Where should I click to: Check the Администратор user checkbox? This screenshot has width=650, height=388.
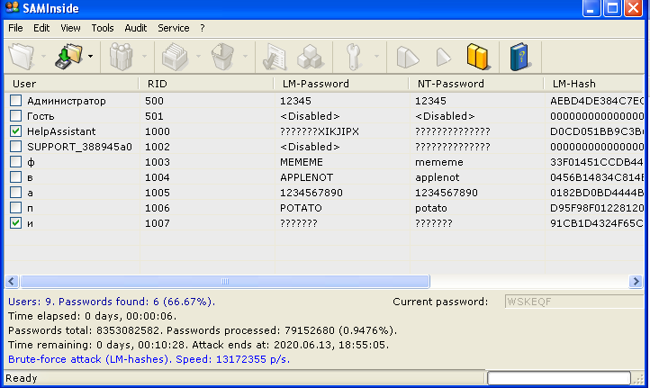tap(15, 101)
